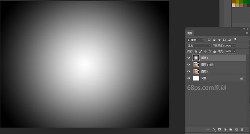250x134 pixels.
Task: Delete layer with trash icon
Action: 242,129
